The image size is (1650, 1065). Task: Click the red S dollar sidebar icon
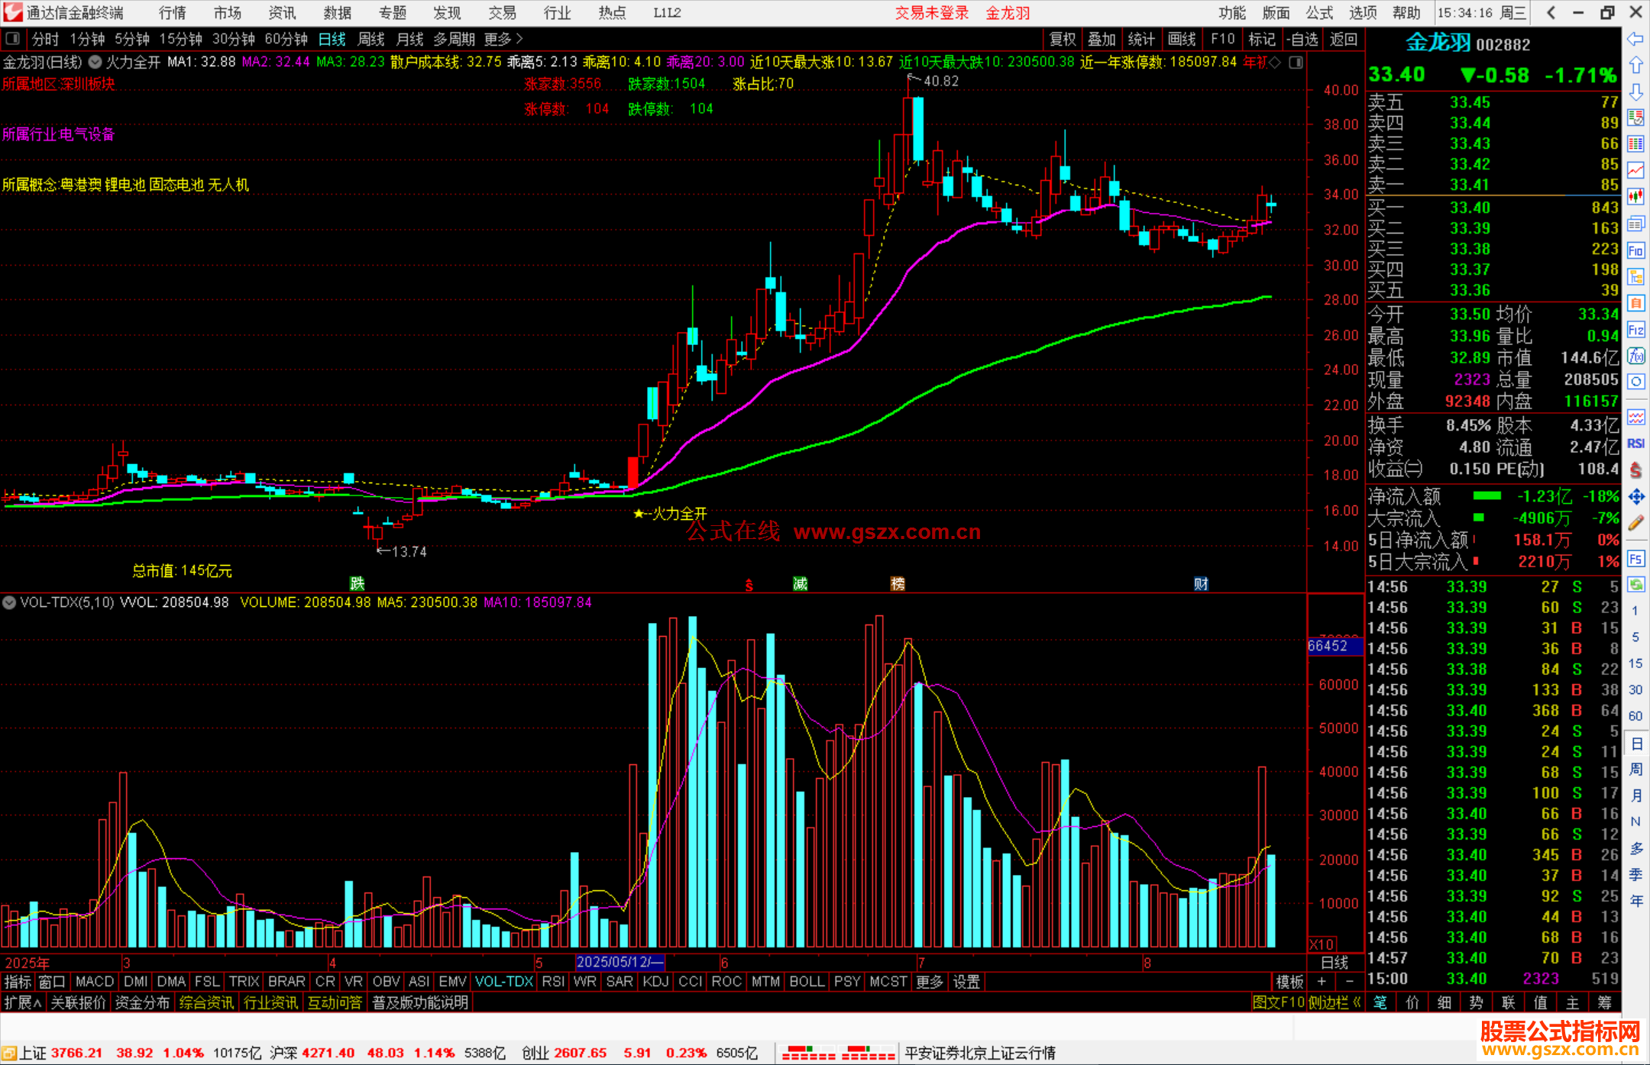pos(1635,470)
